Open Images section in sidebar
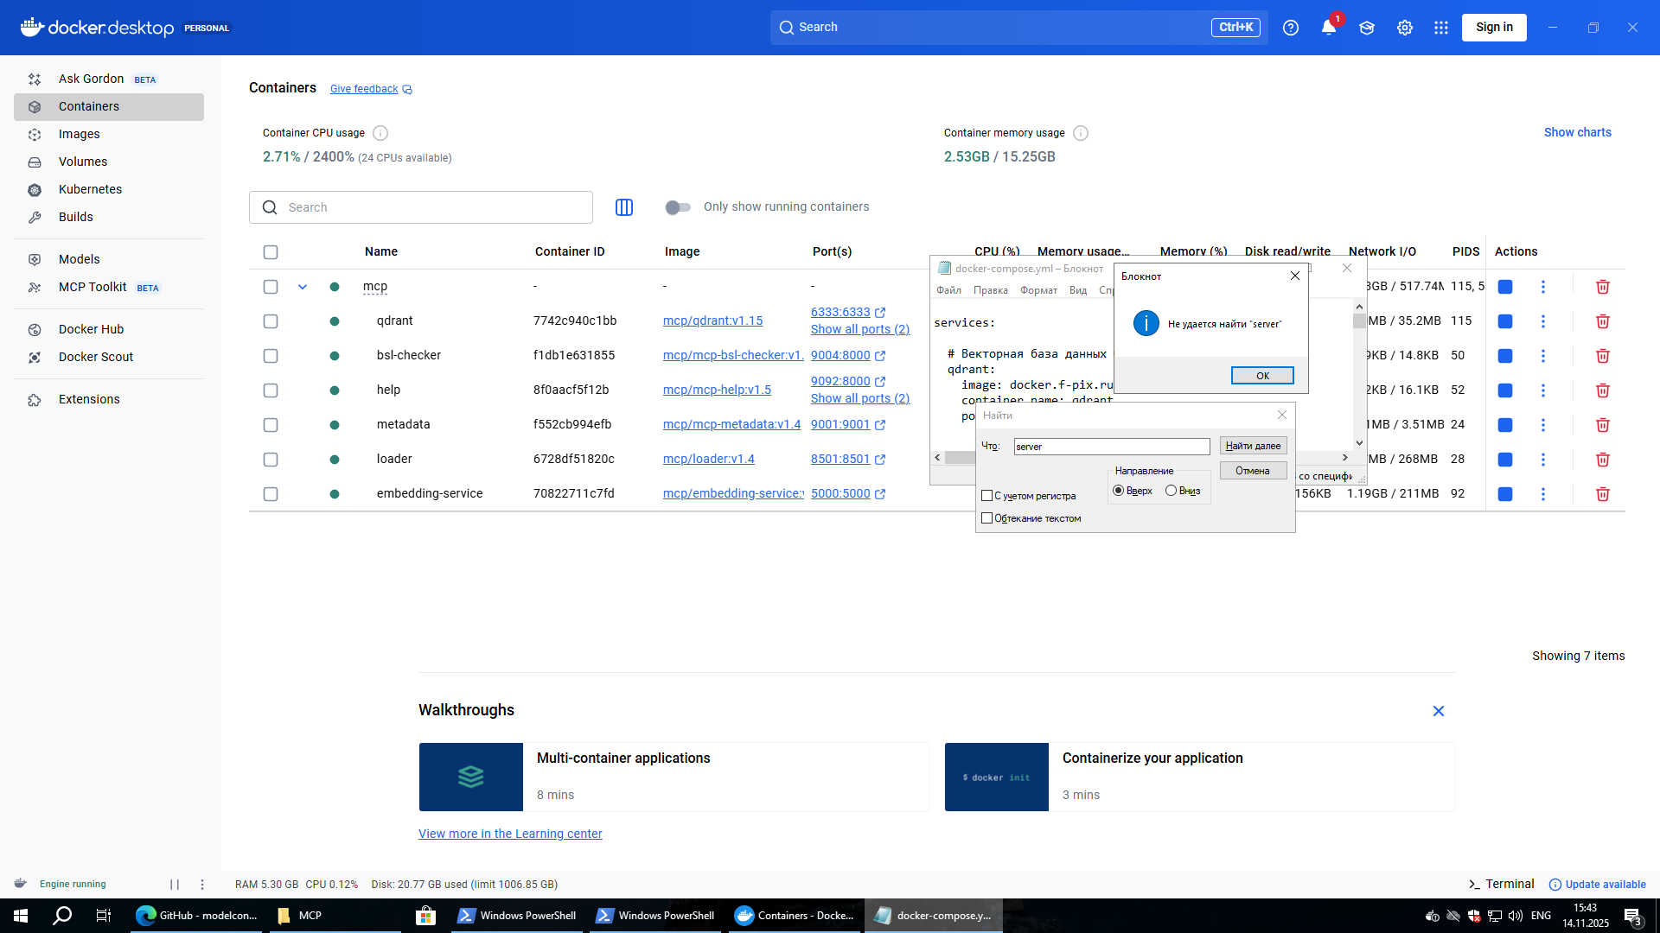This screenshot has width=1660, height=933. (x=80, y=134)
